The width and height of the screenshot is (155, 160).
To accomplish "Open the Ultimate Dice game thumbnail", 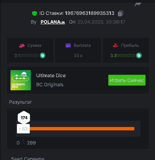I will click(x=21, y=80).
